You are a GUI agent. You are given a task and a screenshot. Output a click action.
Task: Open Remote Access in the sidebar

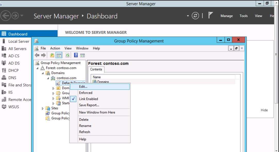click(16, 99)
